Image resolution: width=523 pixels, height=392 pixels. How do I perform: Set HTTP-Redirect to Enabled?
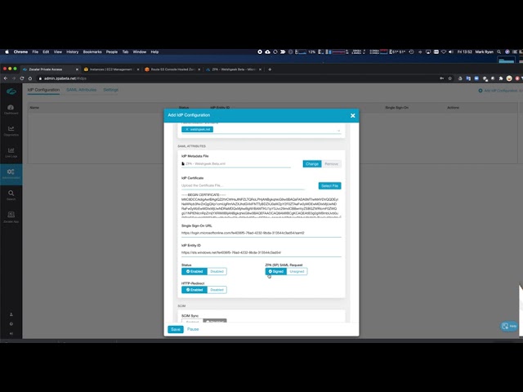pos(194,290)
